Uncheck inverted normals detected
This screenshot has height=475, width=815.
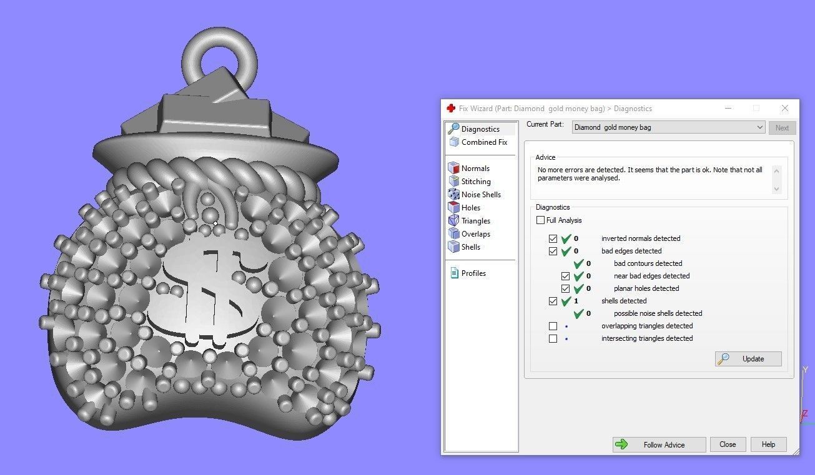tap(553, 238)
